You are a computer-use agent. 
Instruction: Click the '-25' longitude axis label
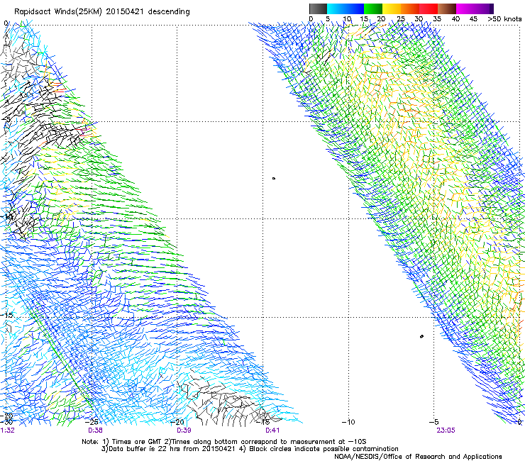92,422
